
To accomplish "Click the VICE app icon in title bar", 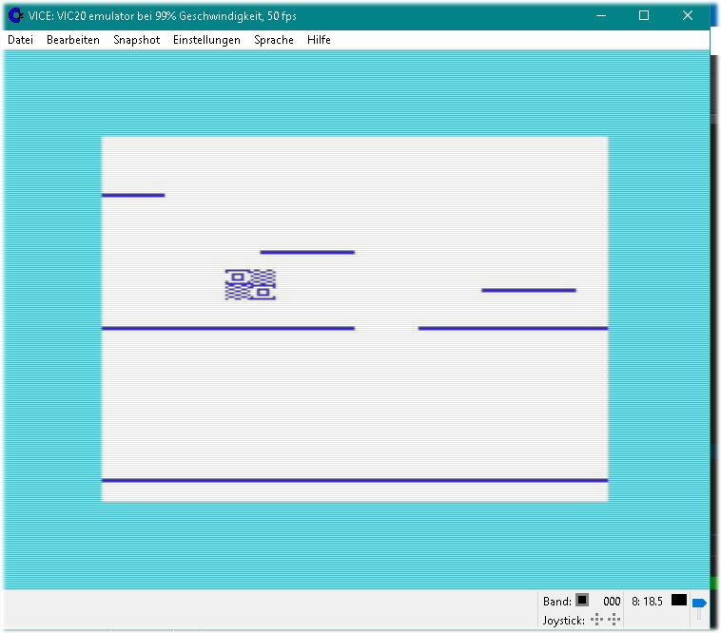I will (x=16, y=15).
